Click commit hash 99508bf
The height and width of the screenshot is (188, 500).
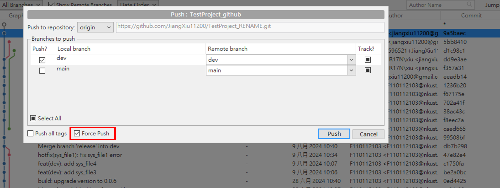click(x=454, y=137)
